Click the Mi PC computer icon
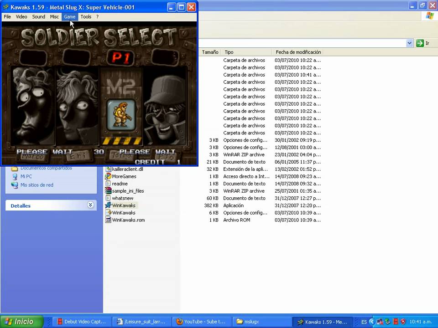 click(15, 177)
